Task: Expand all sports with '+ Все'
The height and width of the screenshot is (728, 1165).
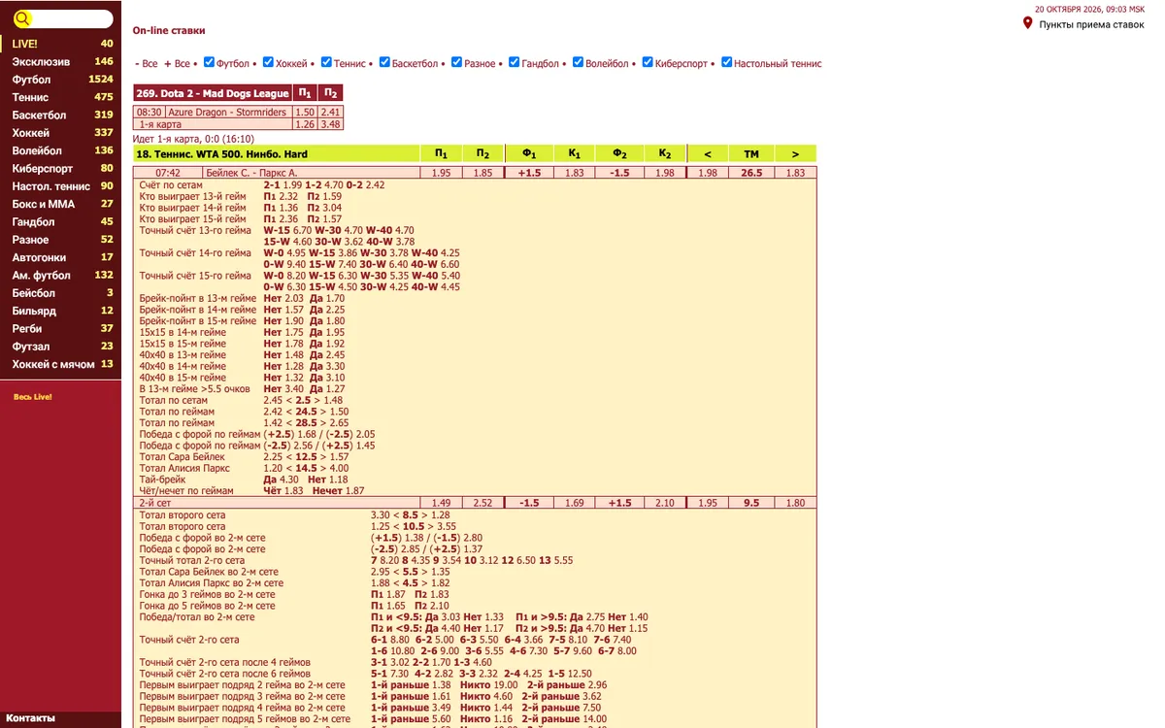Action: (x=177, y=64)
